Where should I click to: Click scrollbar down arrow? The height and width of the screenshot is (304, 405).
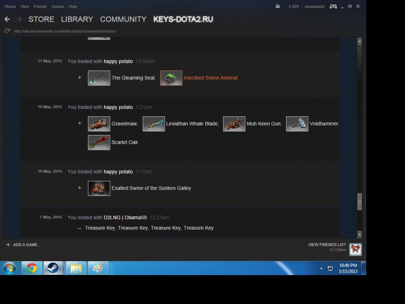(360, 234)
